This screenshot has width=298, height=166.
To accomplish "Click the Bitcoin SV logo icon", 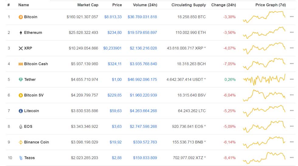I will (21, 95).
